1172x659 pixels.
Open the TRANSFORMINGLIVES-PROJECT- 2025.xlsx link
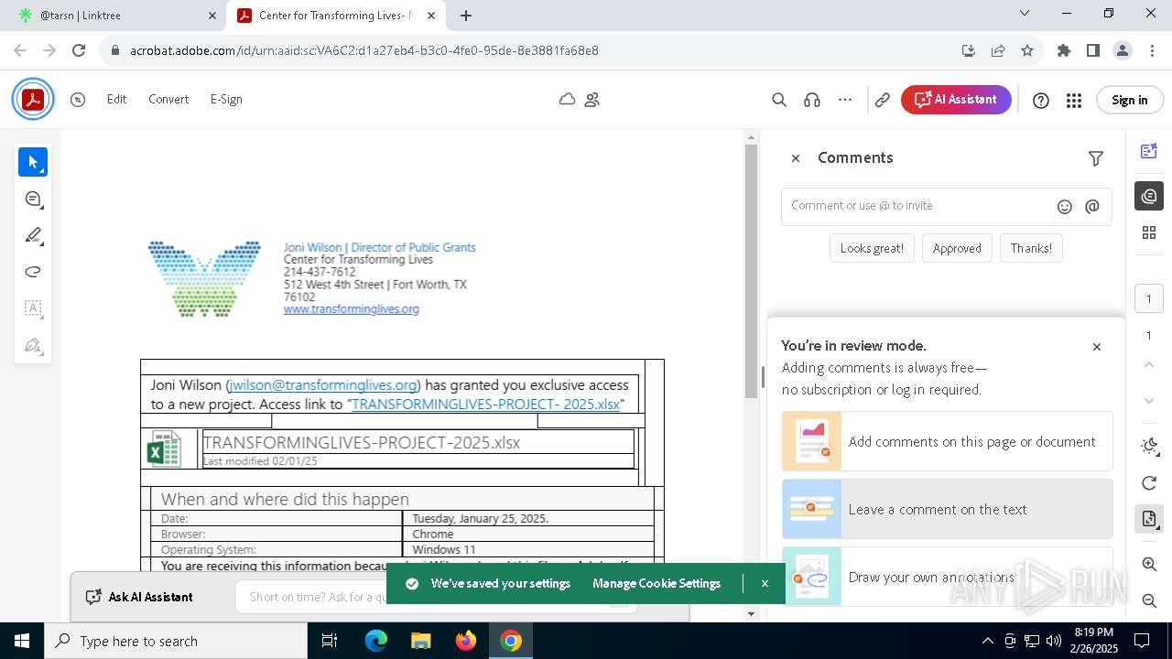click(x=485, y=404)
